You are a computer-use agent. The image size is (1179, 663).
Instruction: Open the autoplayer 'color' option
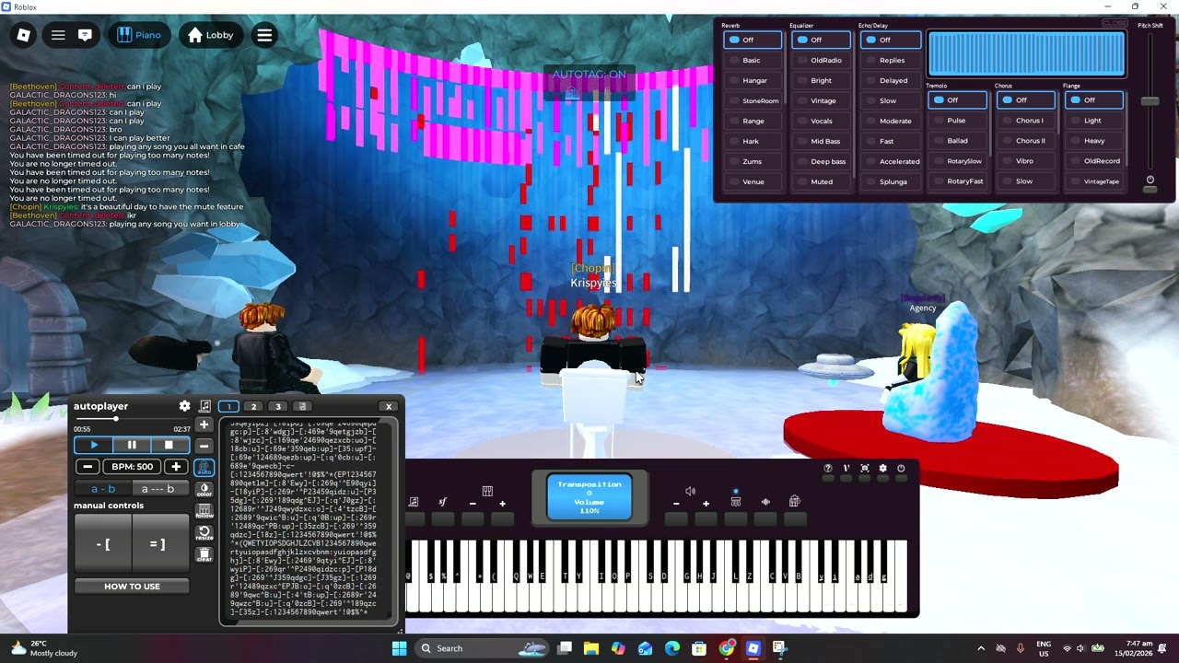coord(204,490)
